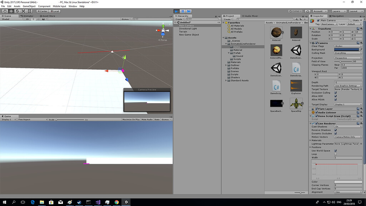Viewport: 366px width, 206px height.
Task: Click the Center pivot button
Action: point(42,11)
